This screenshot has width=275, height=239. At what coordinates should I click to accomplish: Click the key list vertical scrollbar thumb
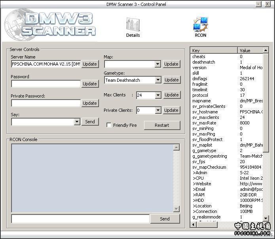(x=266, y=103)
